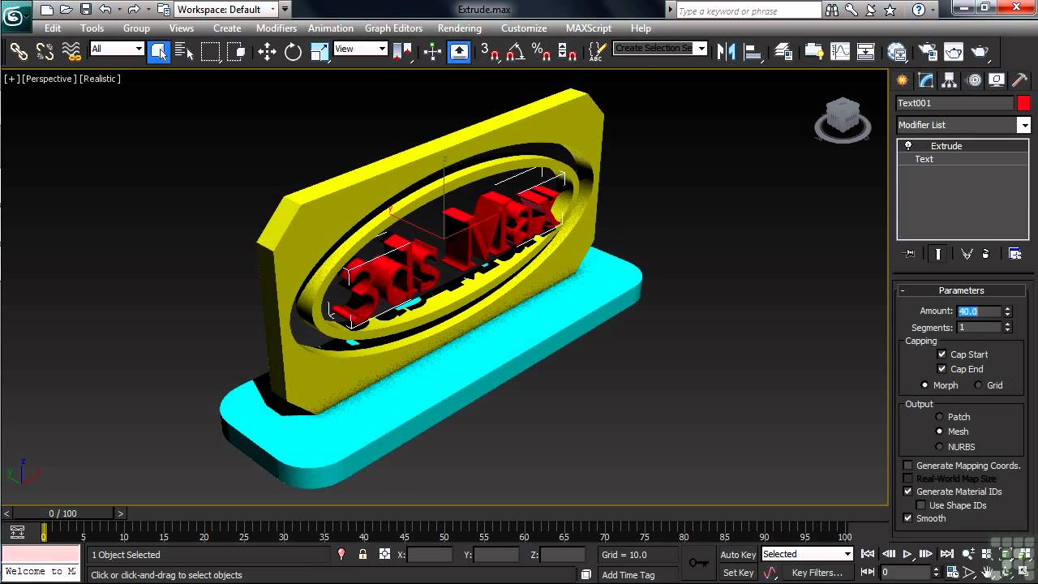1038x584 pixels.
Task: Open the Curve Editor
Action: point(840,52)
